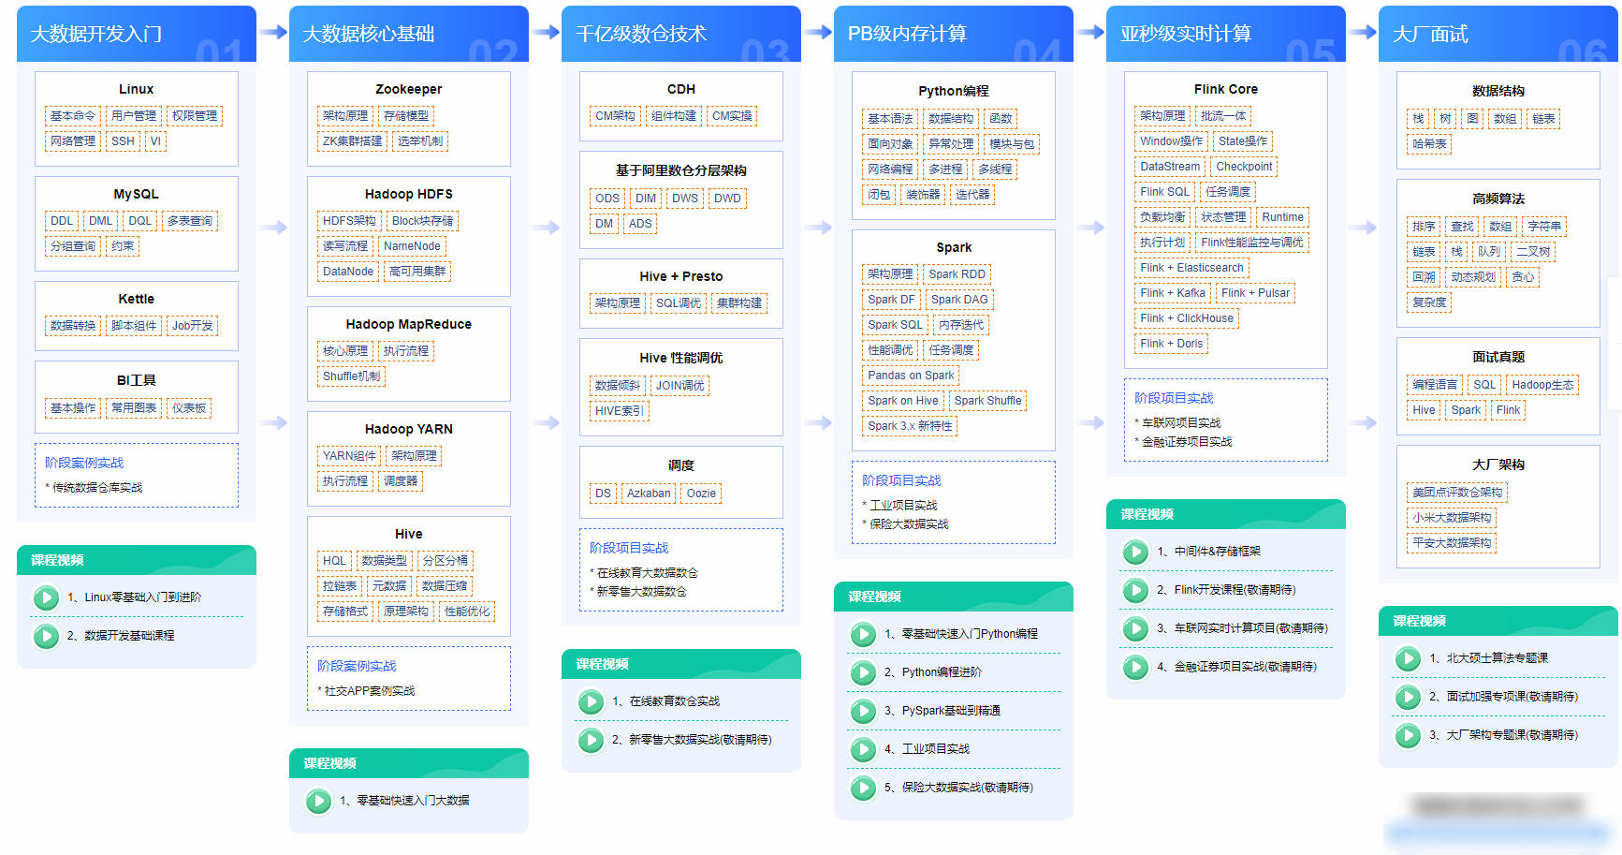The image size is (1622, 855).
Task: Play the 面试加强专项课 video
Action: tap(1408, 697)
